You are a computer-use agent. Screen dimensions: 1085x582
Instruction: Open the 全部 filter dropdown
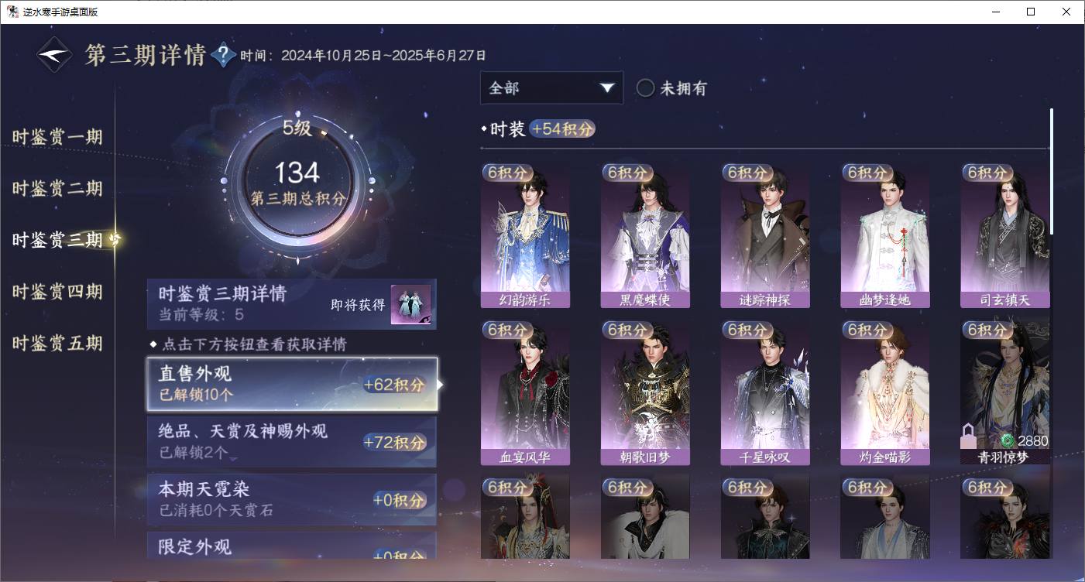coord(551,88)
